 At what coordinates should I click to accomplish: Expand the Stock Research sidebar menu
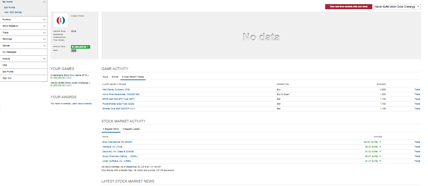44,26
